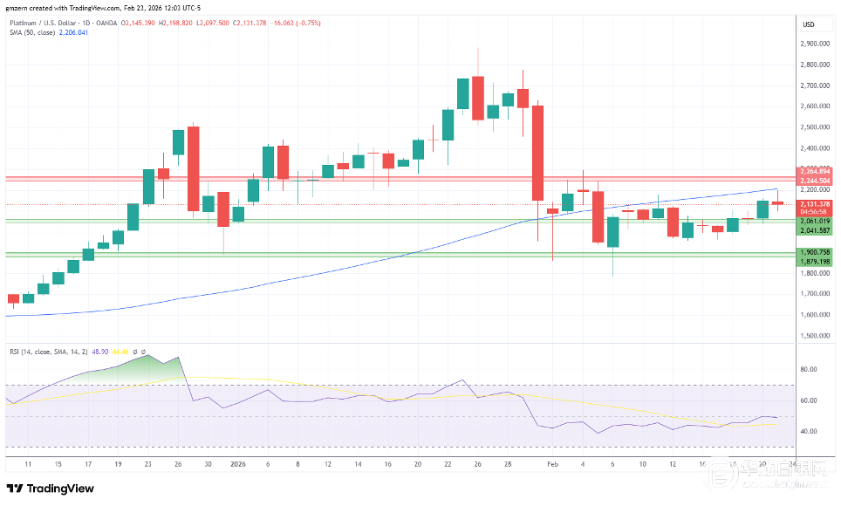Click the RSI value 48.90 in purple
This screenshot has height=506, width=841.
[99, 350]
